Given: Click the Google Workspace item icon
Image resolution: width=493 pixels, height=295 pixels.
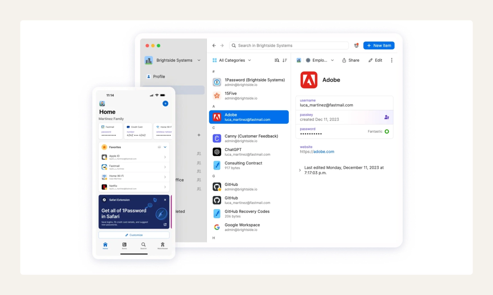Looking at the screenshot, I should pyautogui.click(x=217, y=227).
